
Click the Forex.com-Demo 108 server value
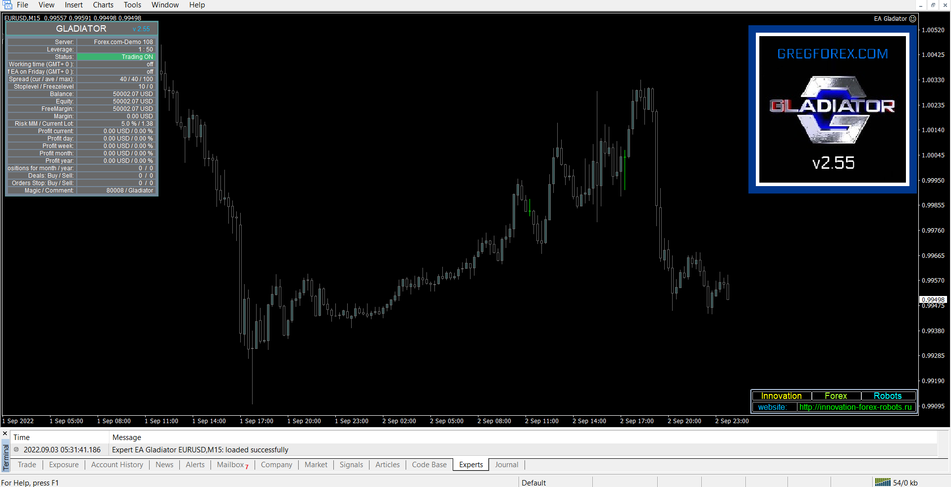(116, 42)
